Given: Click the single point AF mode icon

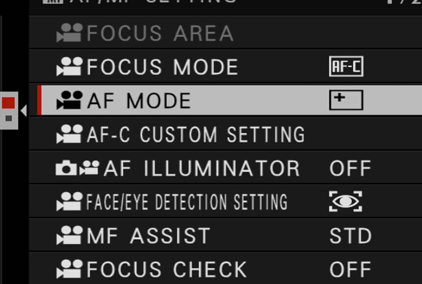Looking at the screenshot, I should 346,100.
